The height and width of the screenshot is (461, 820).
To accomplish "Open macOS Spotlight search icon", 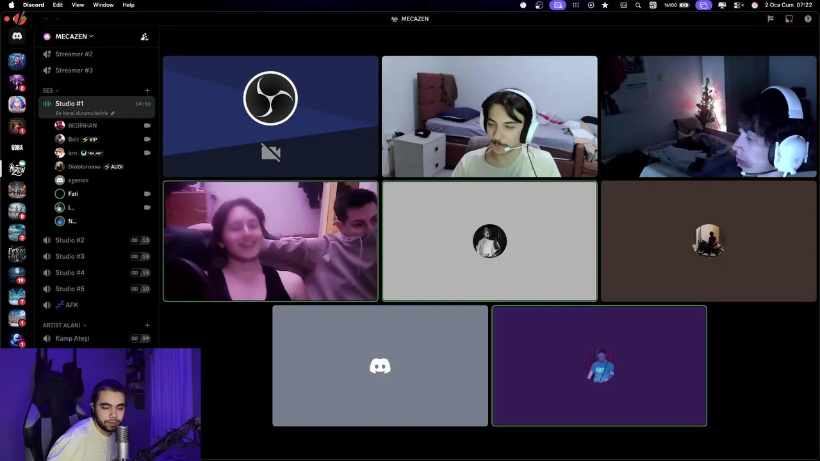I will (638, 5).
